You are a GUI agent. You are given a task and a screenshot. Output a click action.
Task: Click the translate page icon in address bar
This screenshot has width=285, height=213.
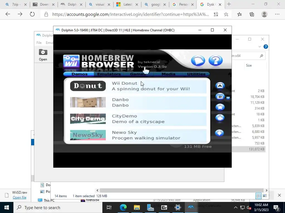pyautogui.click(x=216, y=14)
